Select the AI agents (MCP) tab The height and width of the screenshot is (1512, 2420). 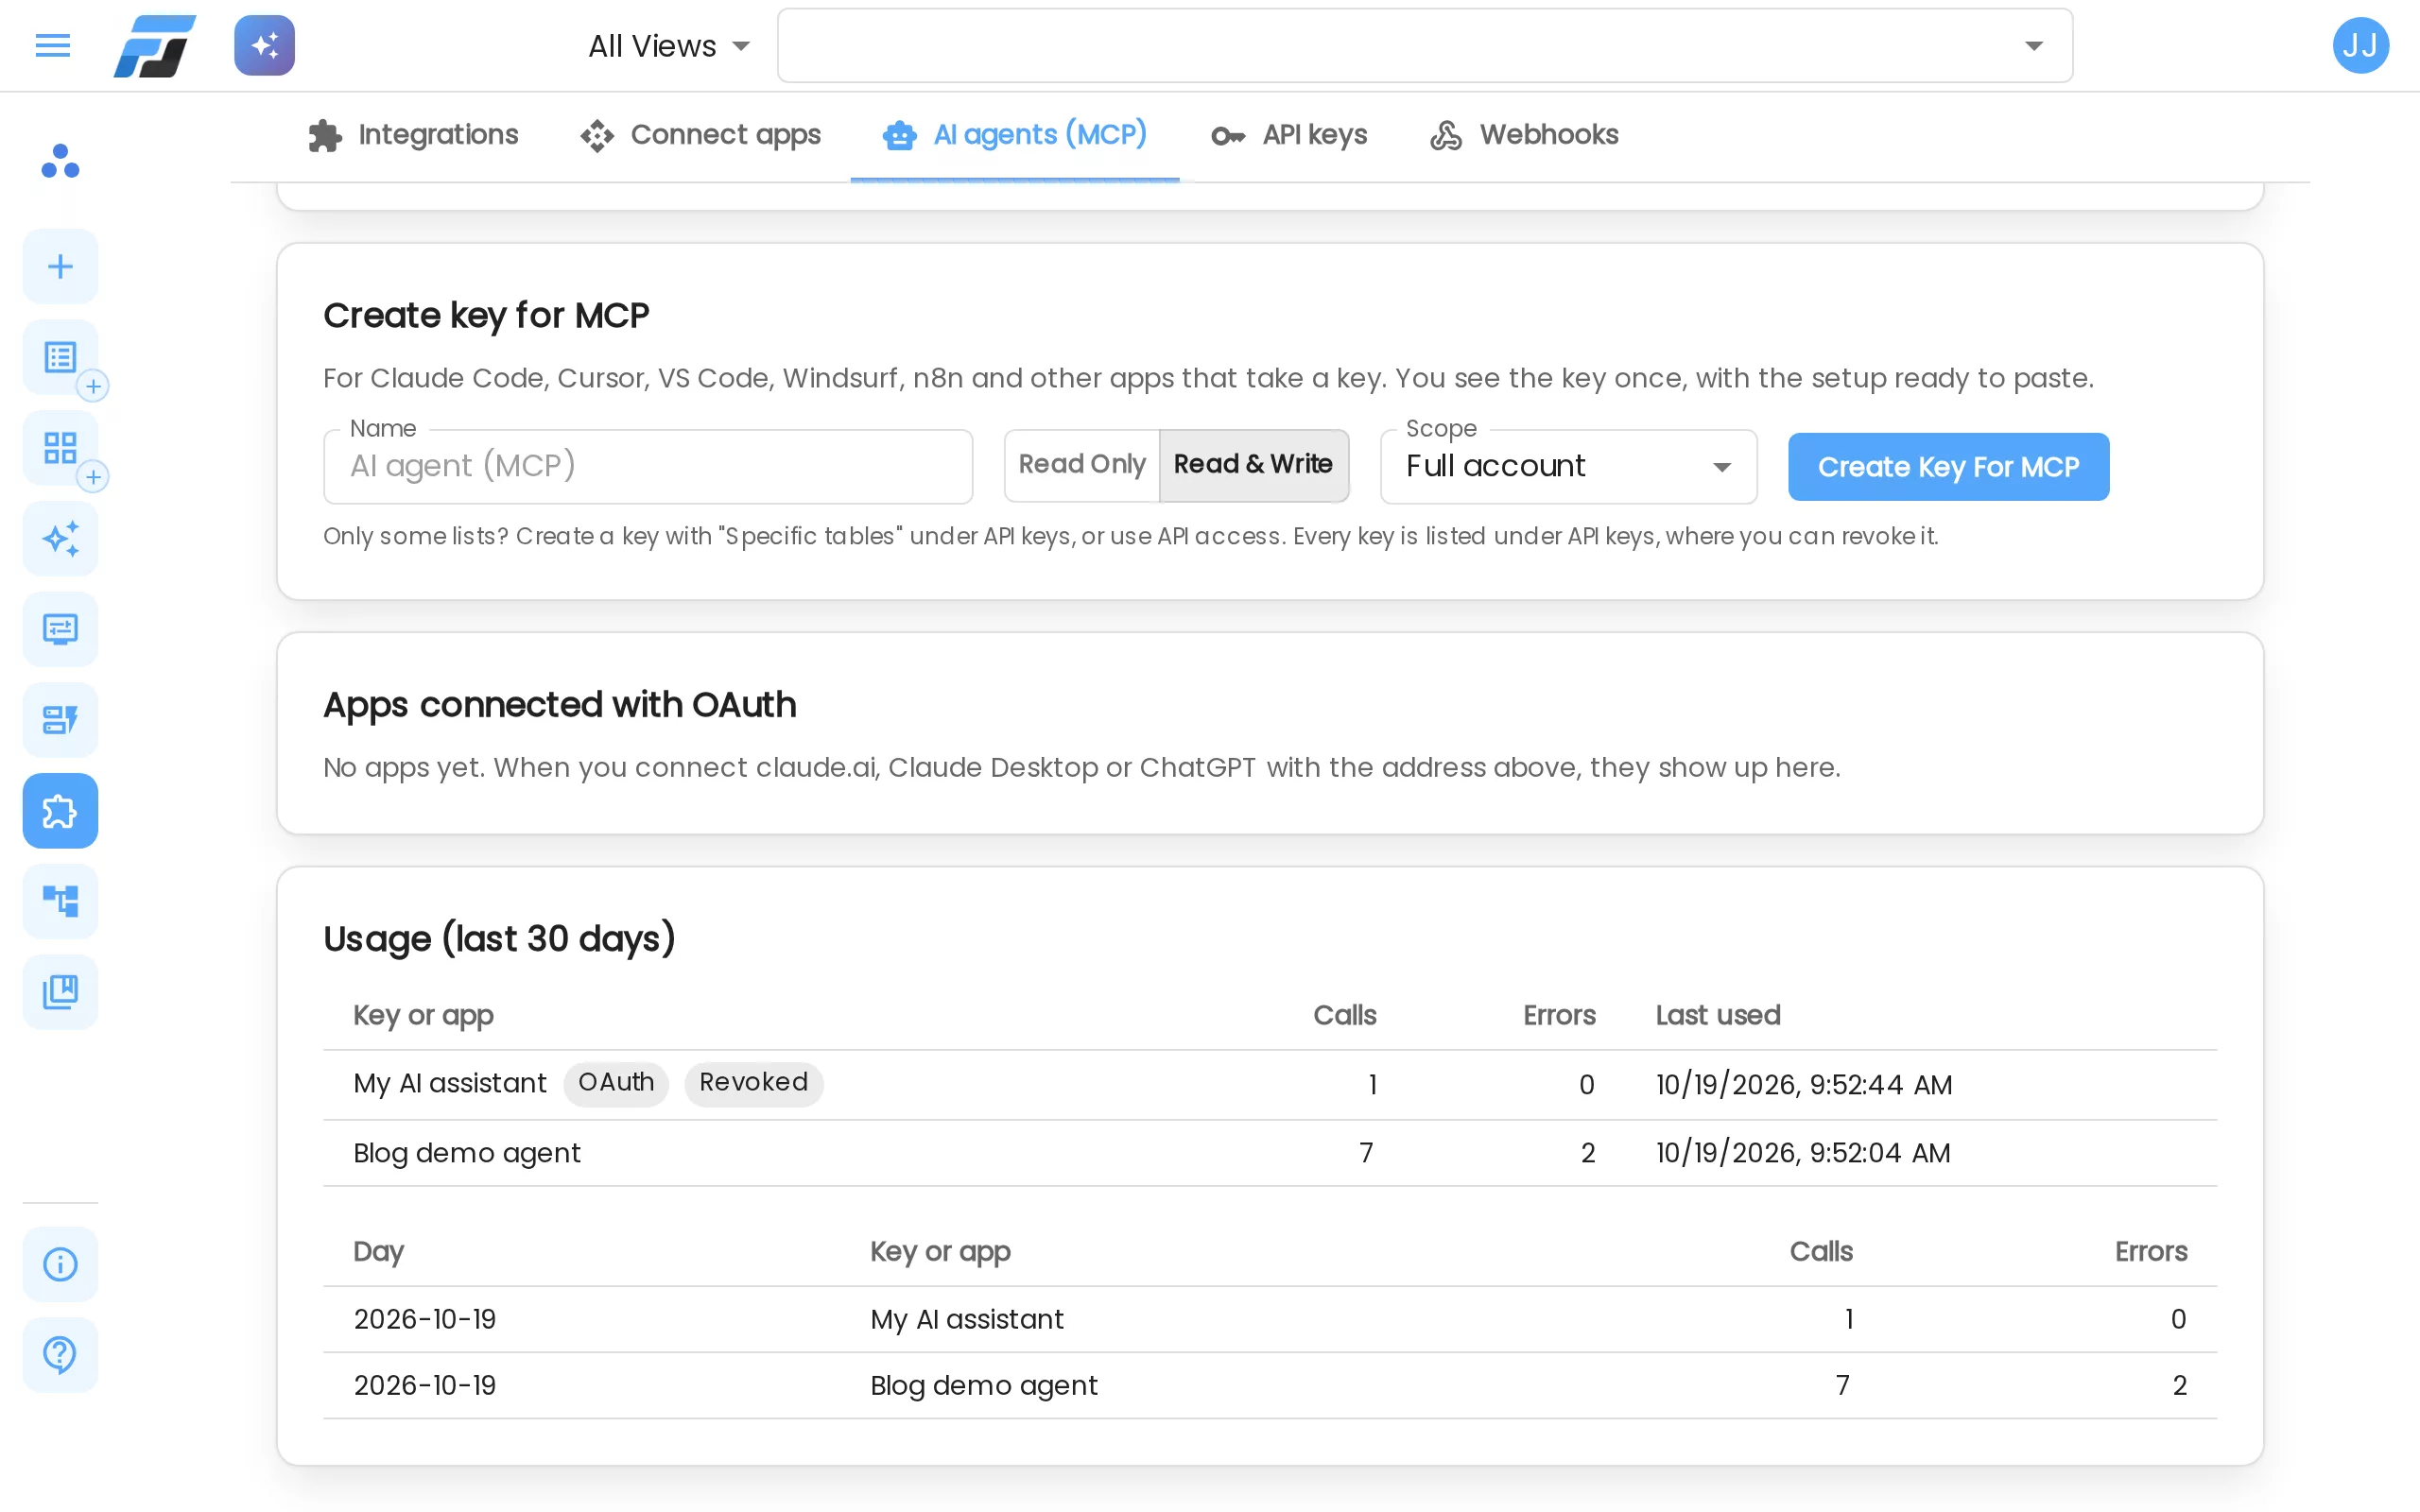click(1014, 135)
